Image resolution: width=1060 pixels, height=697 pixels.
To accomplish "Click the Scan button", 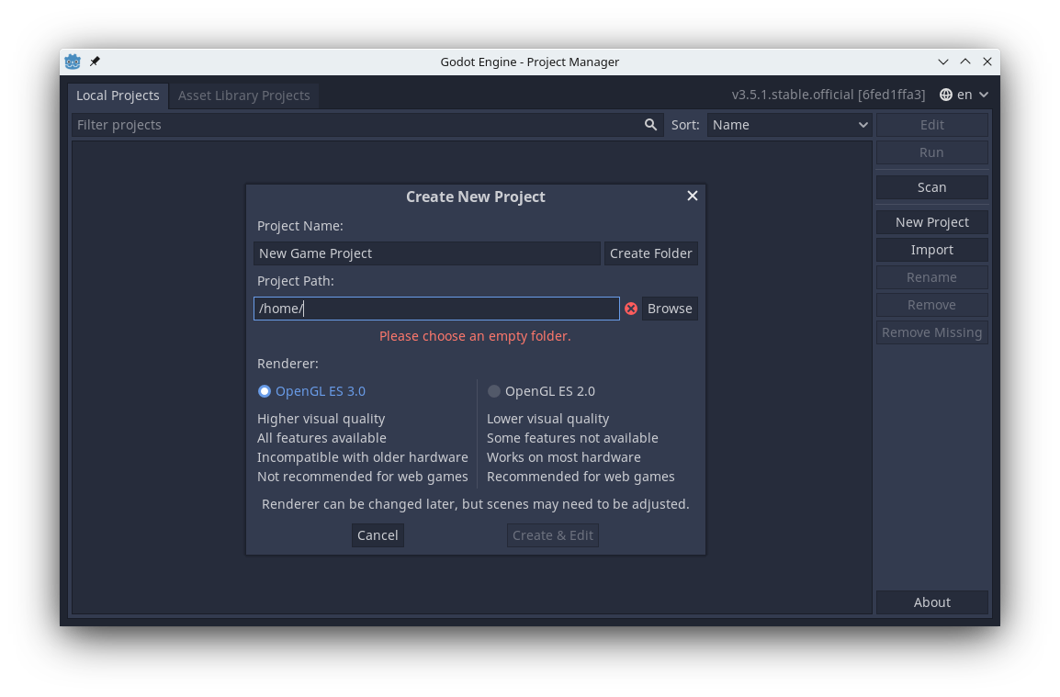I will coord(931,187).
